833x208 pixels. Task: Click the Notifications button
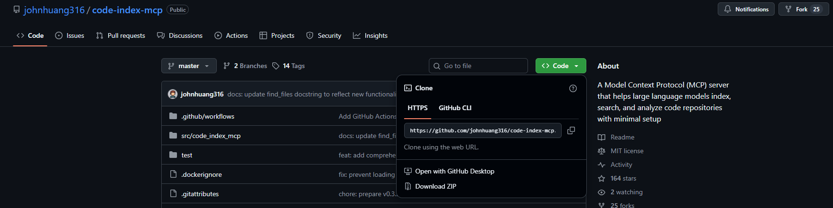pyautogui.click(x=746, y=9)
